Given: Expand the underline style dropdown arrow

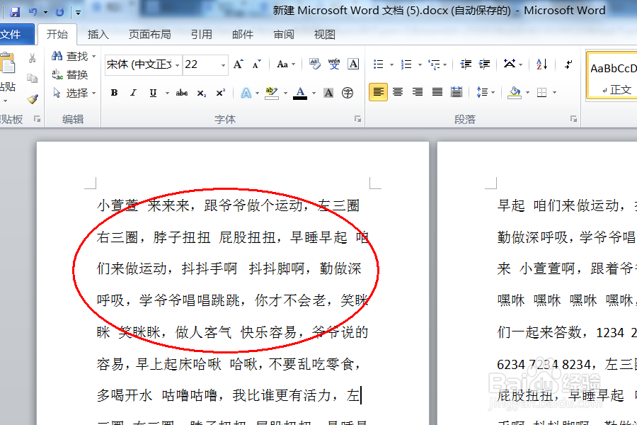Looking at the screenshot, I should tap(167, 93).
